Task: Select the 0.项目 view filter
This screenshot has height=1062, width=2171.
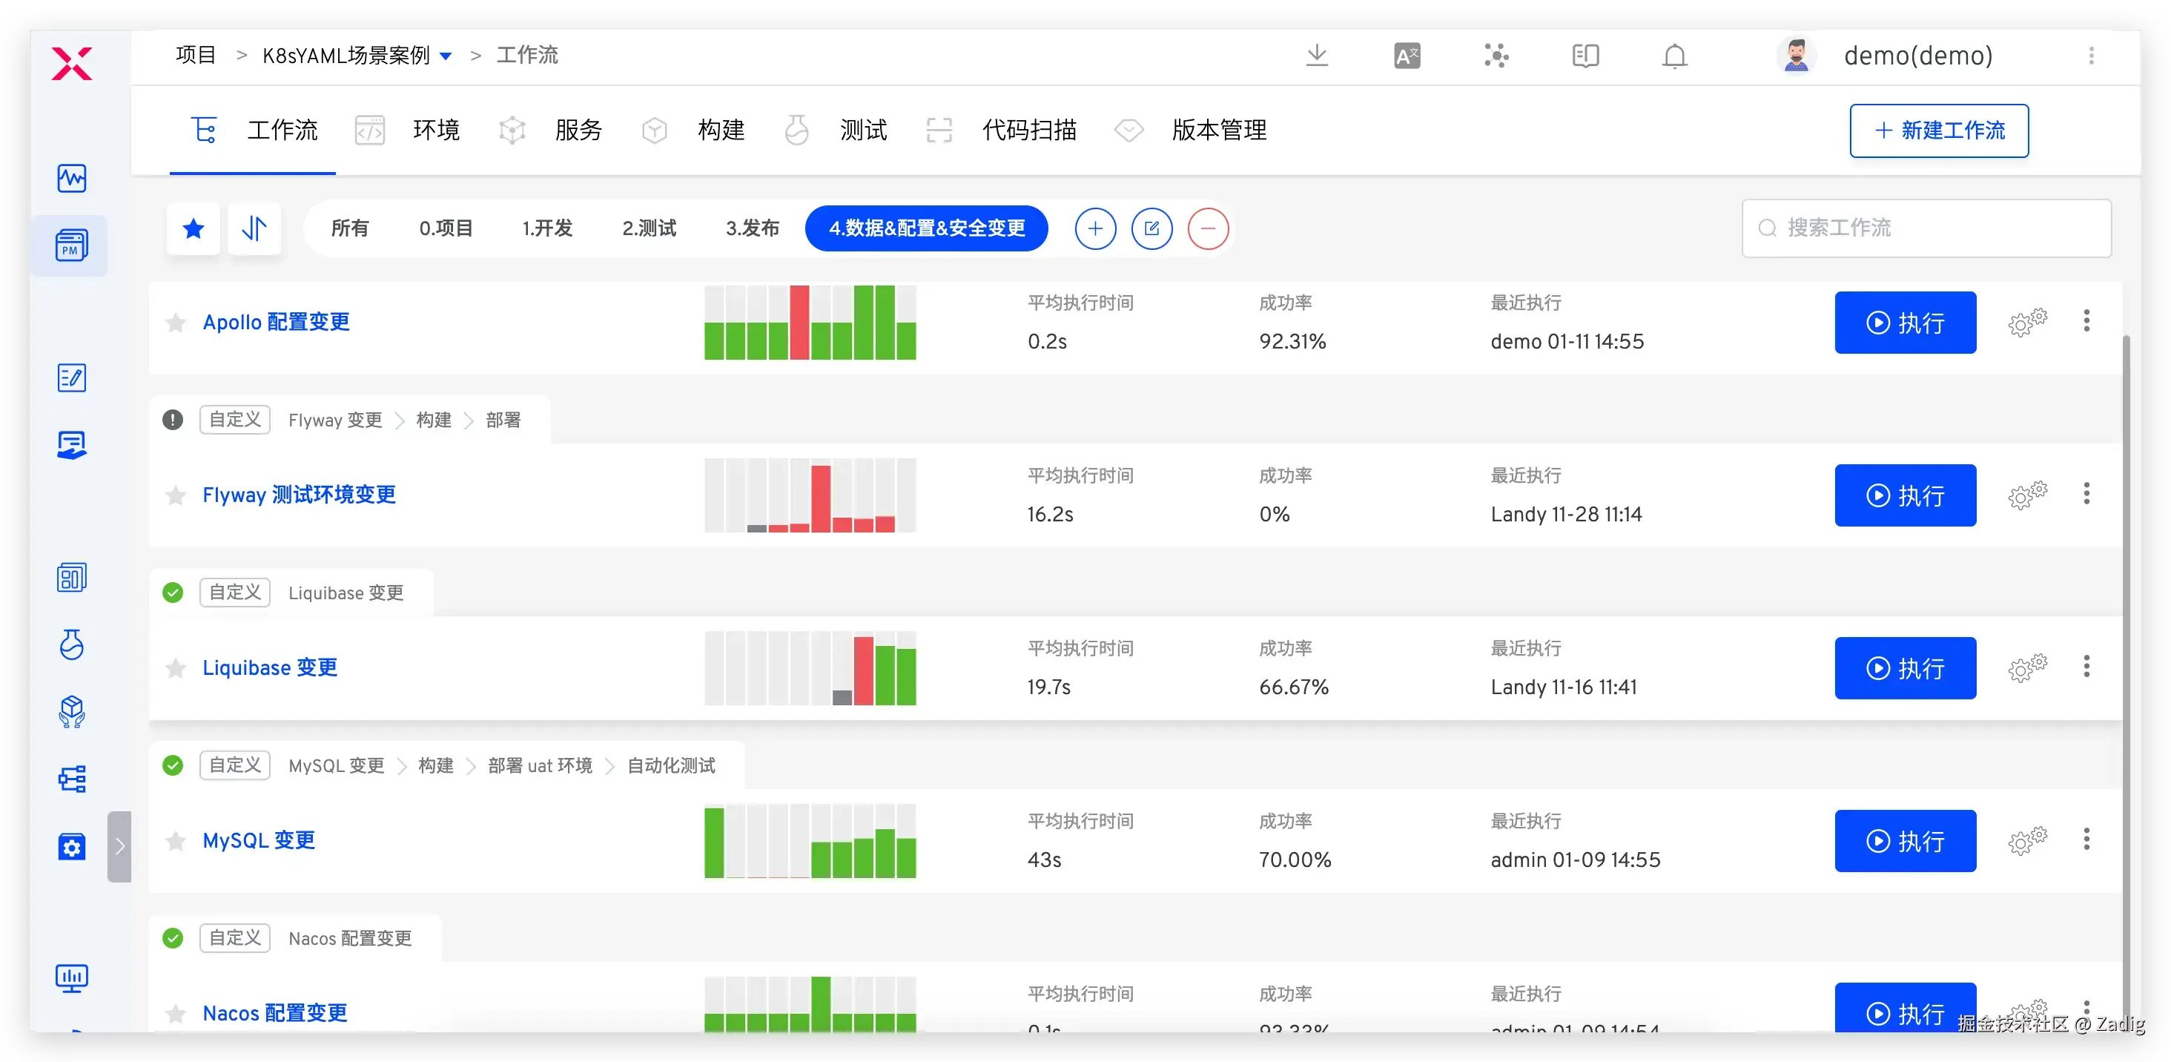Action: pos(446,228)
